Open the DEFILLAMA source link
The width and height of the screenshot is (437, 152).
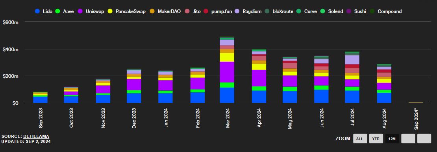[x=36, y=136]
